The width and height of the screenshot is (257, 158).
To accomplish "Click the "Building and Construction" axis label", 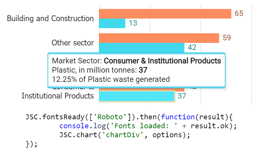I will tap(50, 19).
